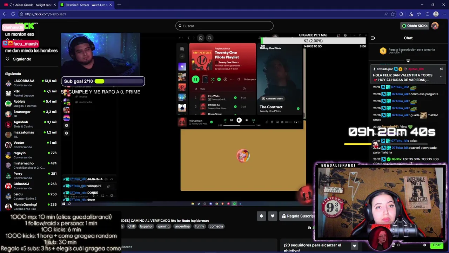Pause the playlist with the large green button
This screenshot has height=253, width=449.
point(195,79)
